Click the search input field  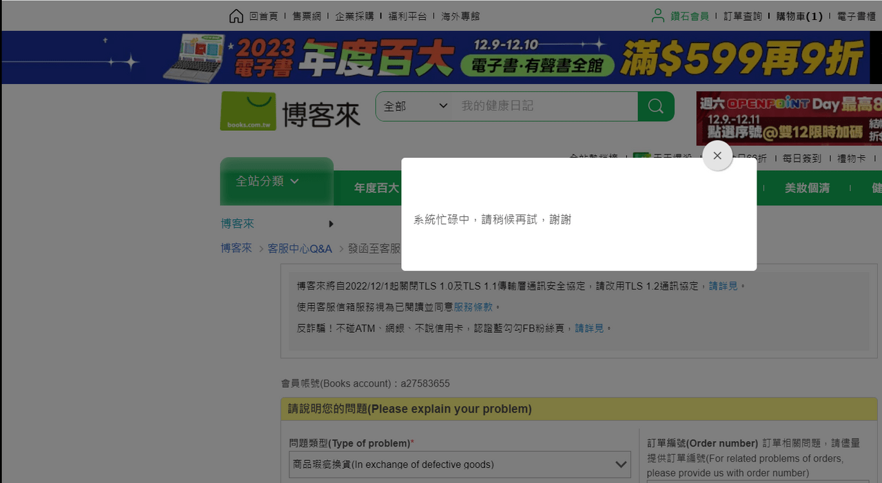coord(544,106)
